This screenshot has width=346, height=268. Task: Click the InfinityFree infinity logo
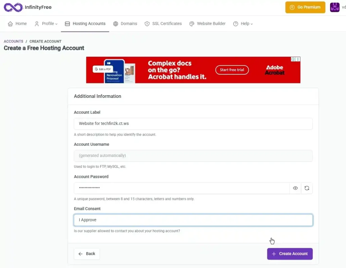tap(13, 7)
